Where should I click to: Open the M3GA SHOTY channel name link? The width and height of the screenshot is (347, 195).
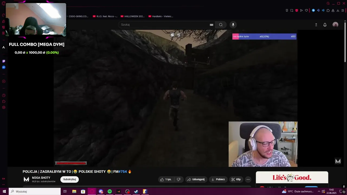pyautogui.click(x=41, y=178)
